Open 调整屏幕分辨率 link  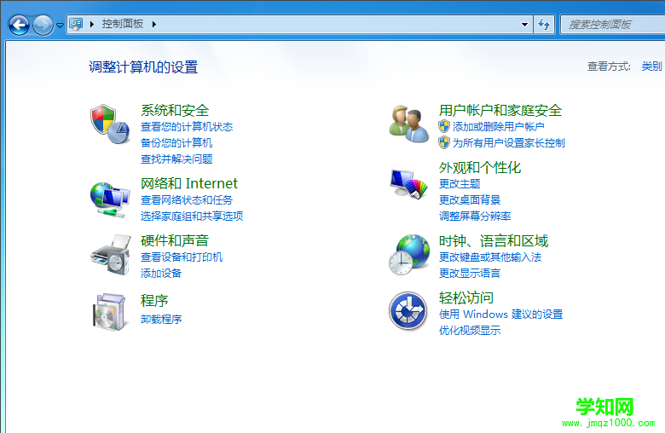point(475,216)
